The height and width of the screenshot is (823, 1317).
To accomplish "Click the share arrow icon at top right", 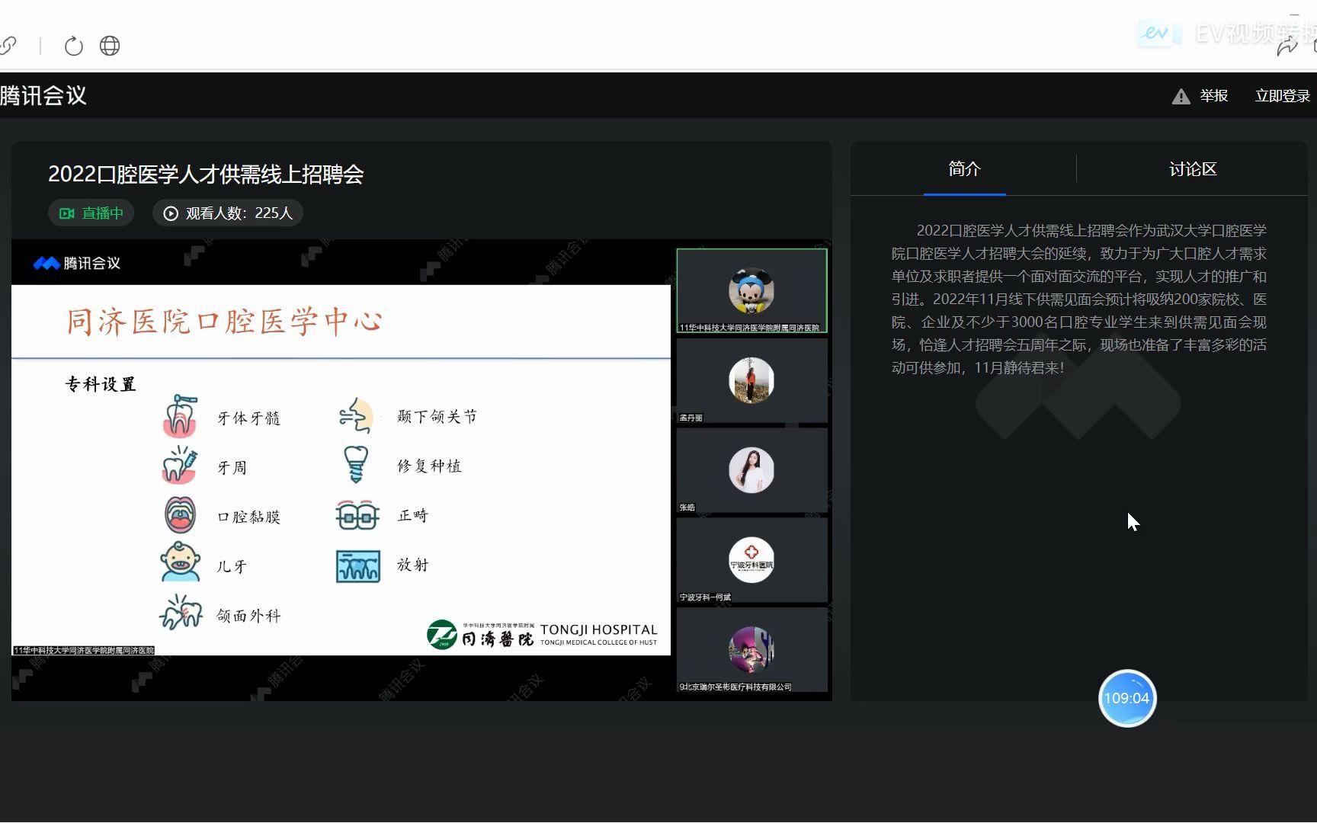I will 1287,46.
